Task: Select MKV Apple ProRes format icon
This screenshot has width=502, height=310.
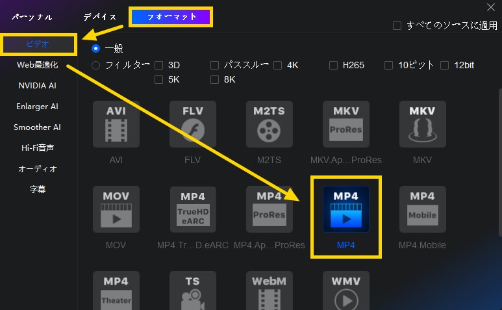Action: tap(346, 124)
